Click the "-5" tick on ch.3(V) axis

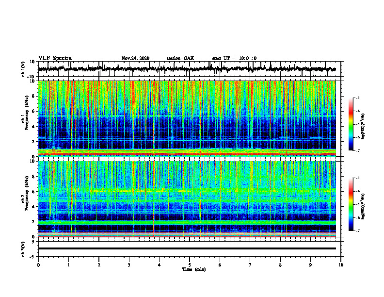point(33,257)
